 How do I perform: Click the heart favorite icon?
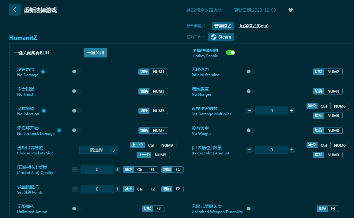tap(291, 10)
